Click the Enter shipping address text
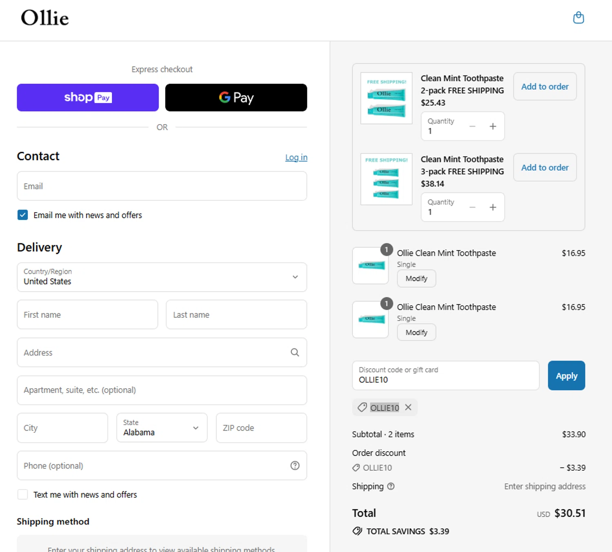This screenshot has width=612, height=552. tap(545, 486)
